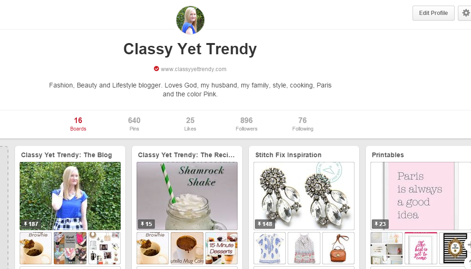Screen dimensions: 471x269
Task: Click the red verified website checkmark icon
Action: (156, 69)
